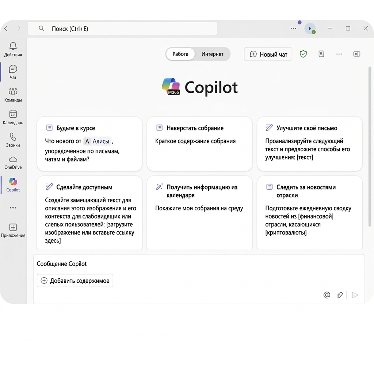Open the Чат section in sidebar

tap(13, 72)
